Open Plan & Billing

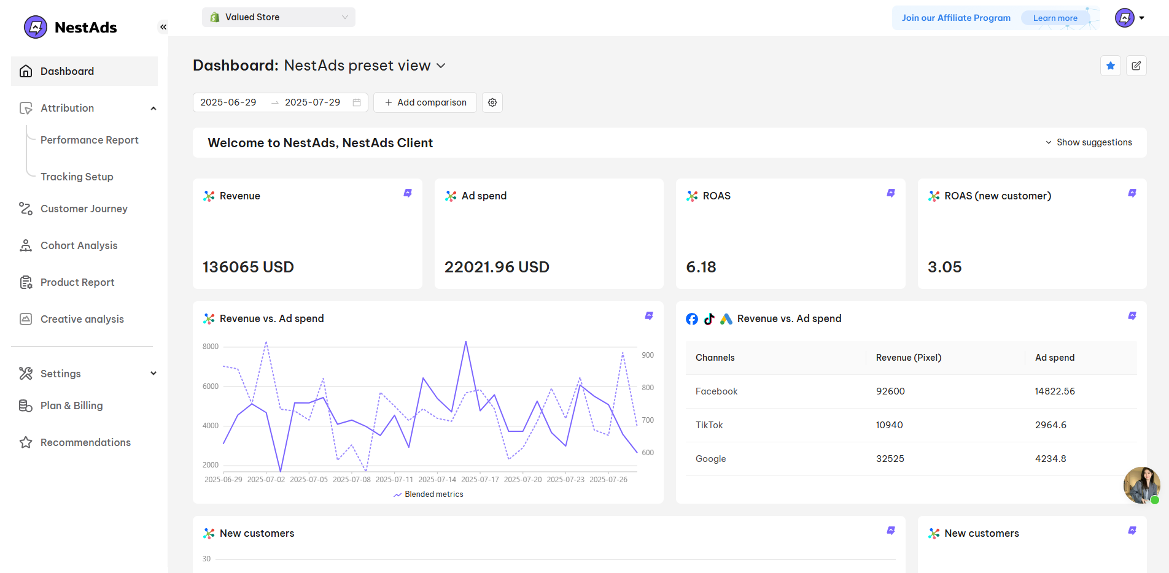(x=72, y=406)
